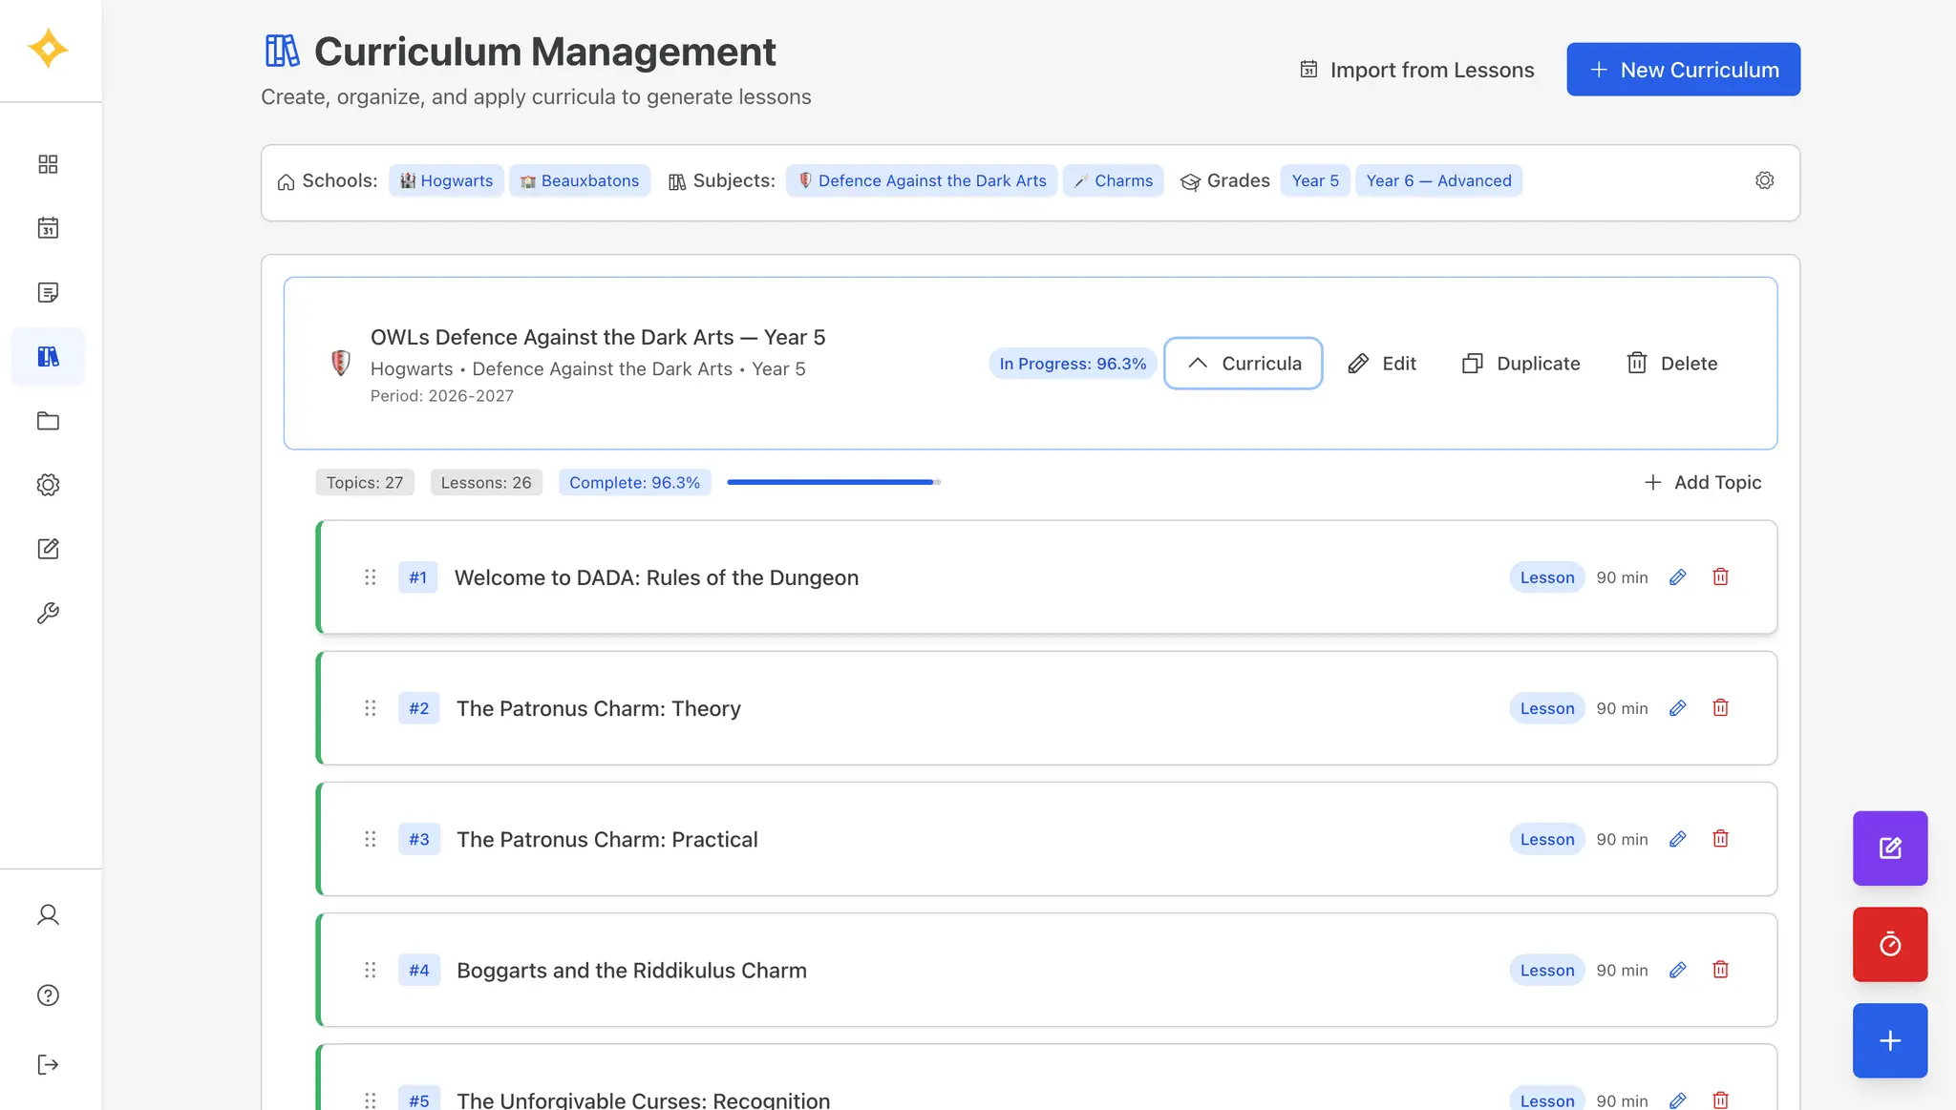The height and width of the screenshot is (1110, 1956).
Task: Click Edit on the OWLs curriculum
Action: click(x=1381, y=364)
